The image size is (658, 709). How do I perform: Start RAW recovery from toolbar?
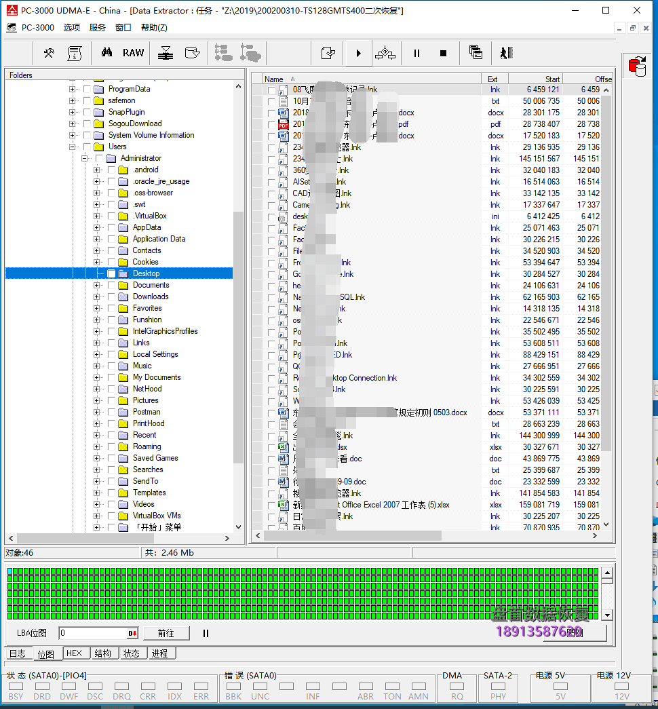pos(134,53)
